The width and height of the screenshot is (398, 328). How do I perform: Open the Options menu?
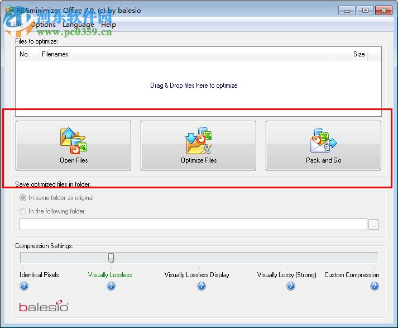point(43,25)
